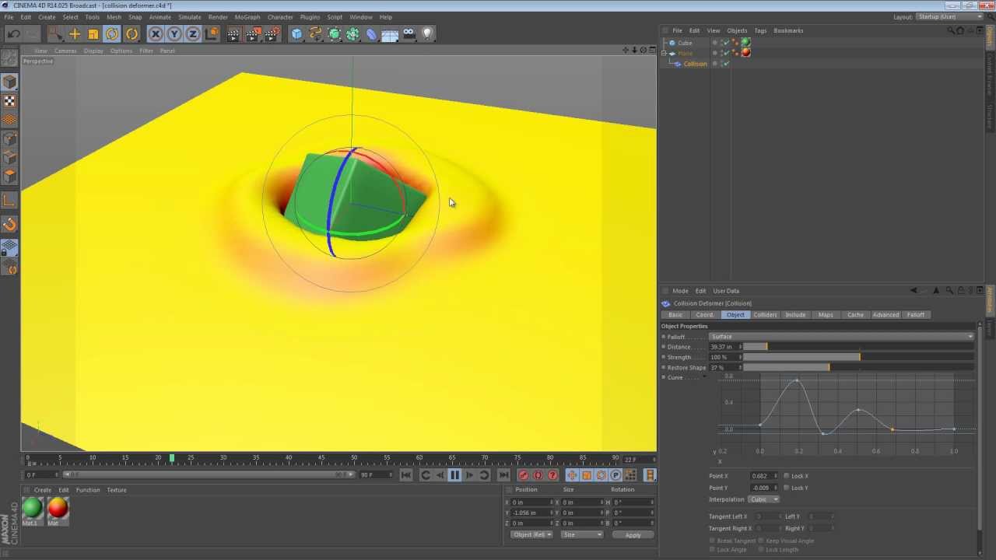
Task: Pause the timeline playback
Action: point(454,475)
